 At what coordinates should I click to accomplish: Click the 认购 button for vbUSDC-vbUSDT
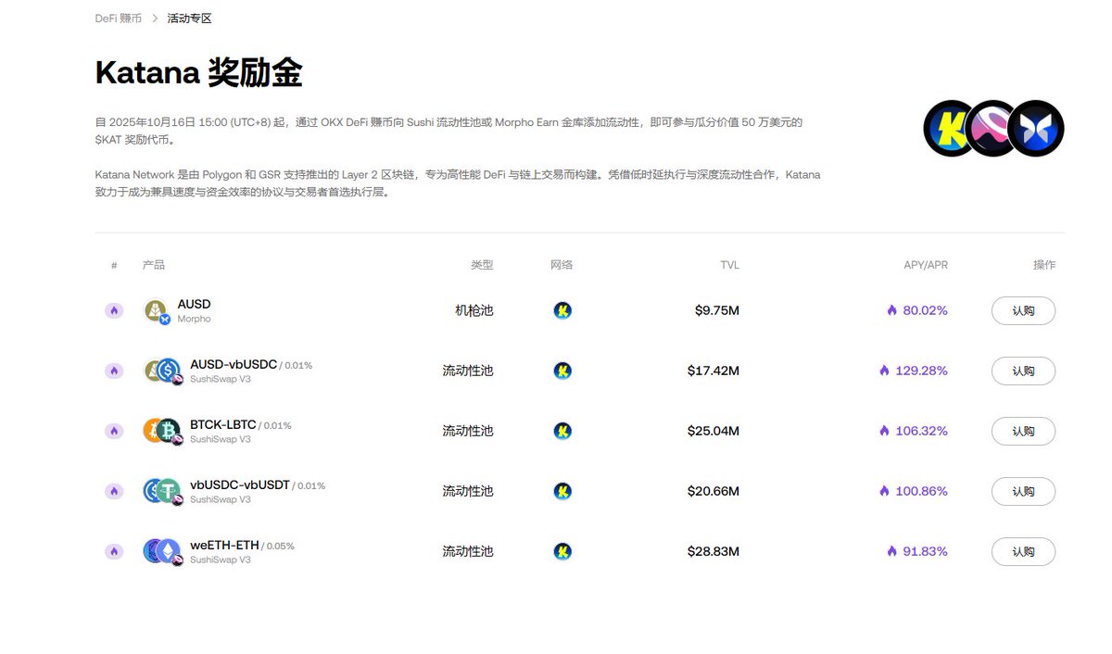point(1023,491)
